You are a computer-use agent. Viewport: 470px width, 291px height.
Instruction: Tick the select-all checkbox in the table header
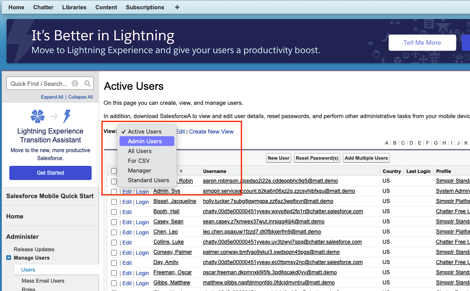pyautogui.click(x=114, y=171)
